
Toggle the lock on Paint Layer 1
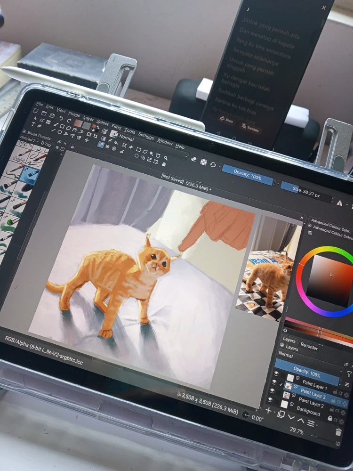(x=335, y=392)
